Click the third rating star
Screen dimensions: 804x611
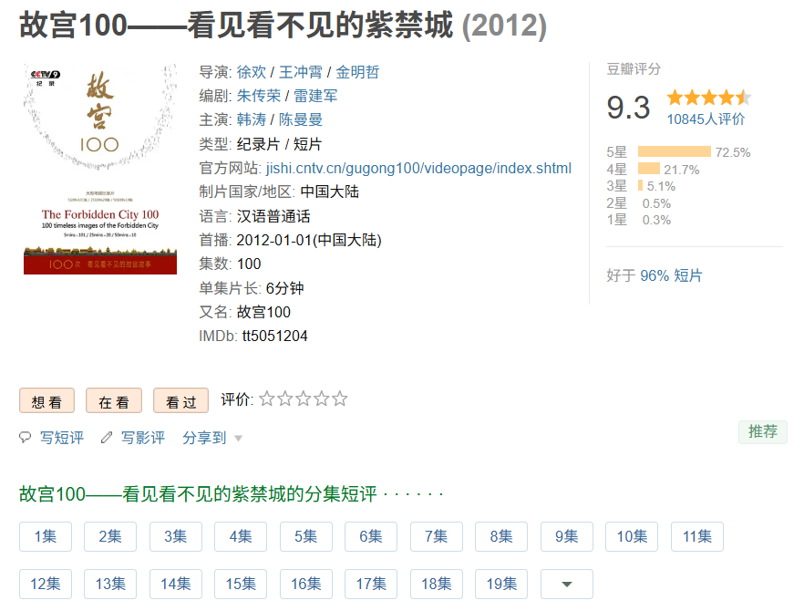coord(304,399)
